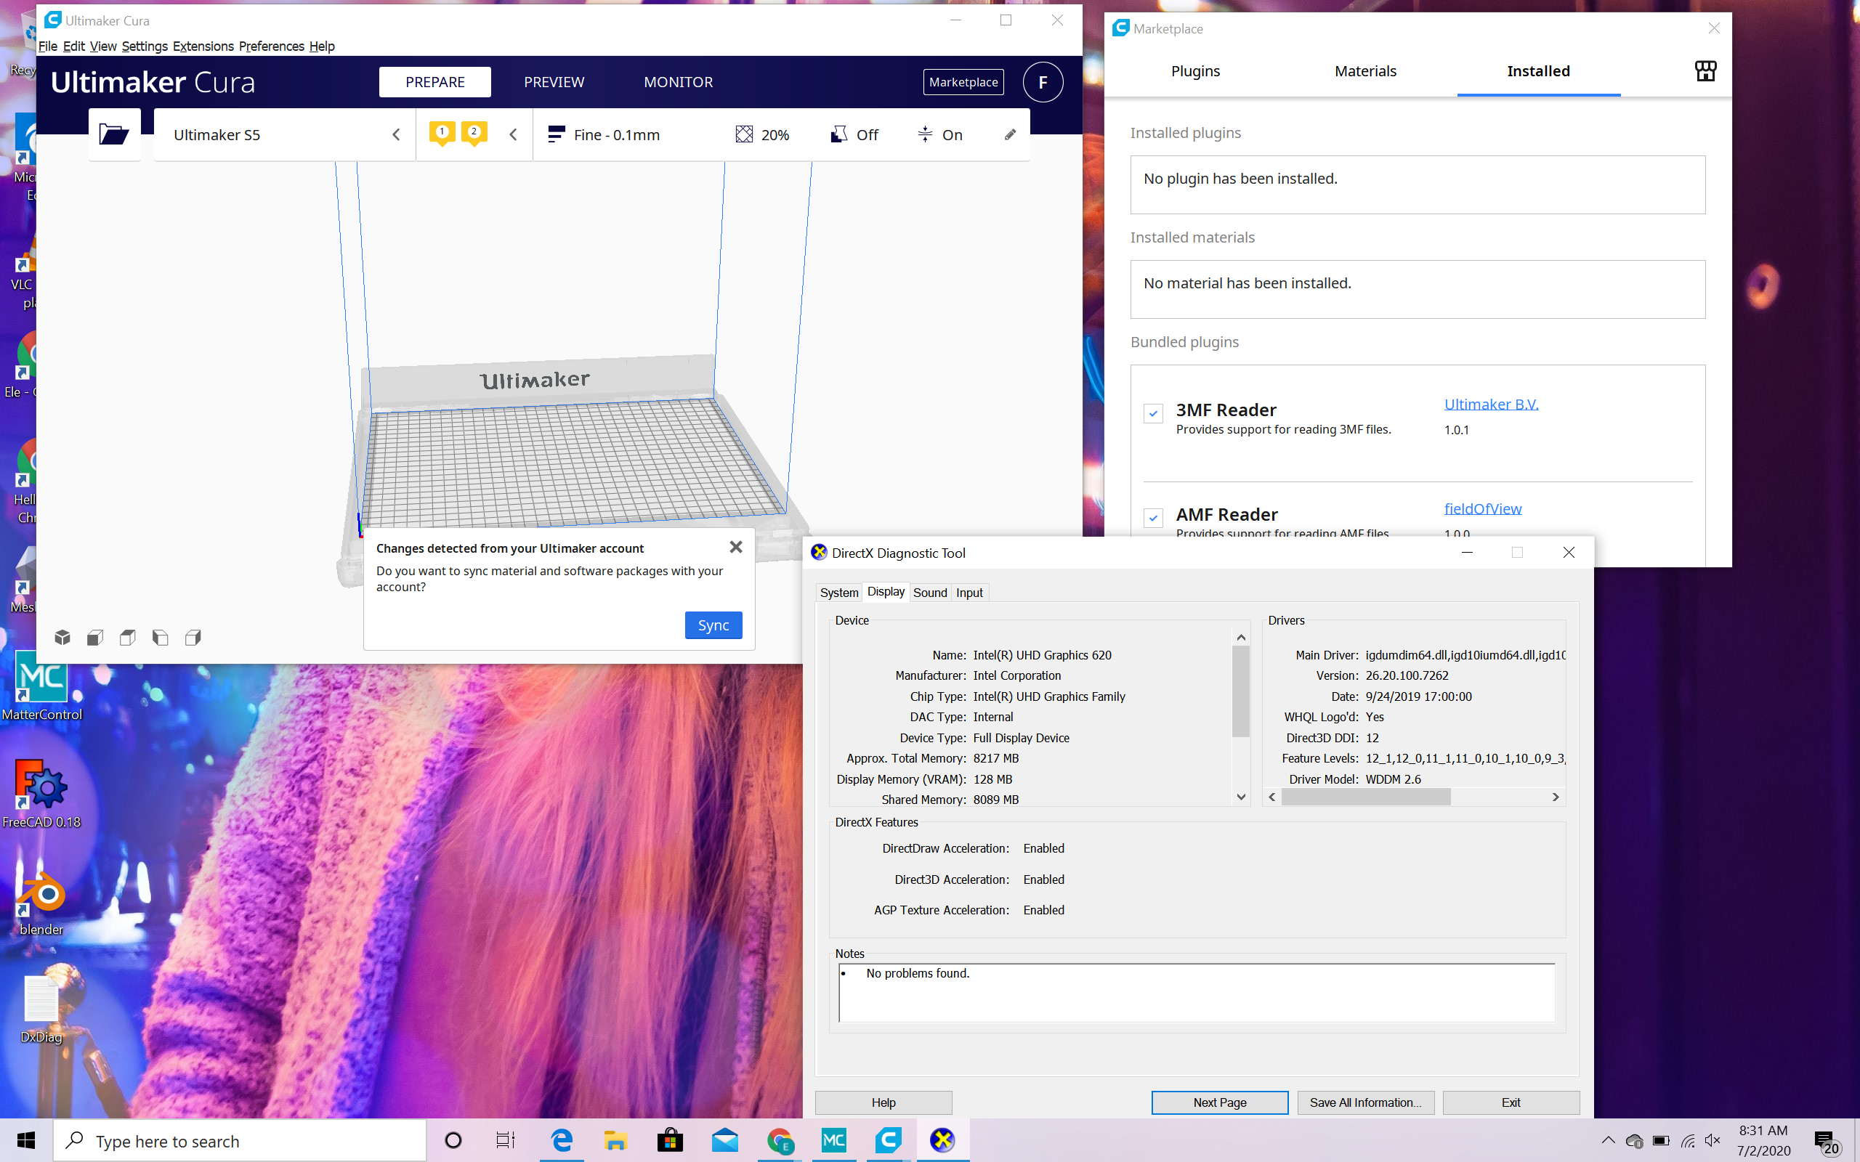1860x1162 pixels.
Task: Uncheck the 3MF Reader plugin checkbox
Action: coord(1153,413)
